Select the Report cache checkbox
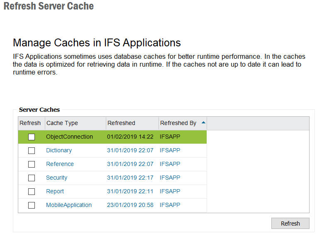 (32, 192)
